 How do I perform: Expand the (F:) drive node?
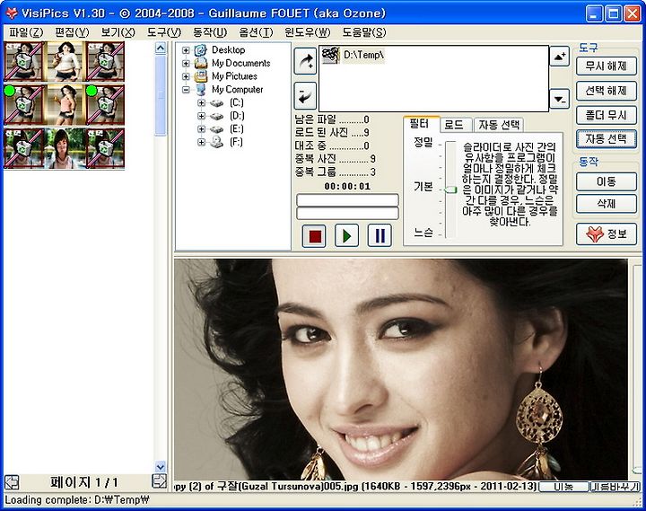click(201, 143)
